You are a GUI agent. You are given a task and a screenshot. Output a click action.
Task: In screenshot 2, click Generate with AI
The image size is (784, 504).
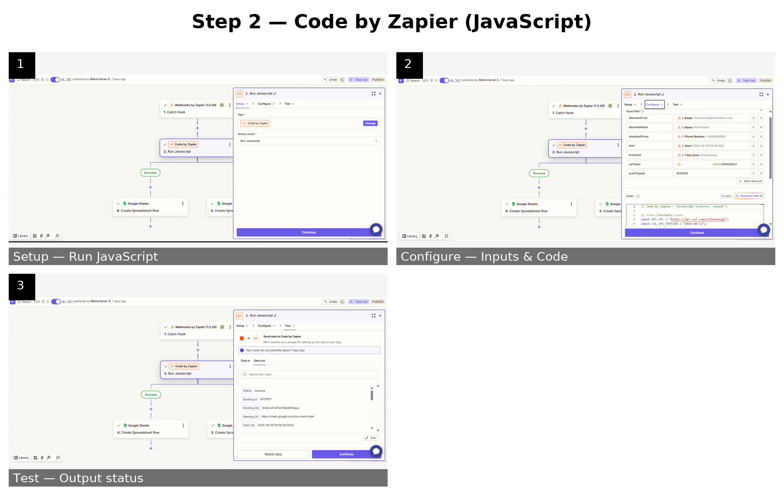point(749,196)
